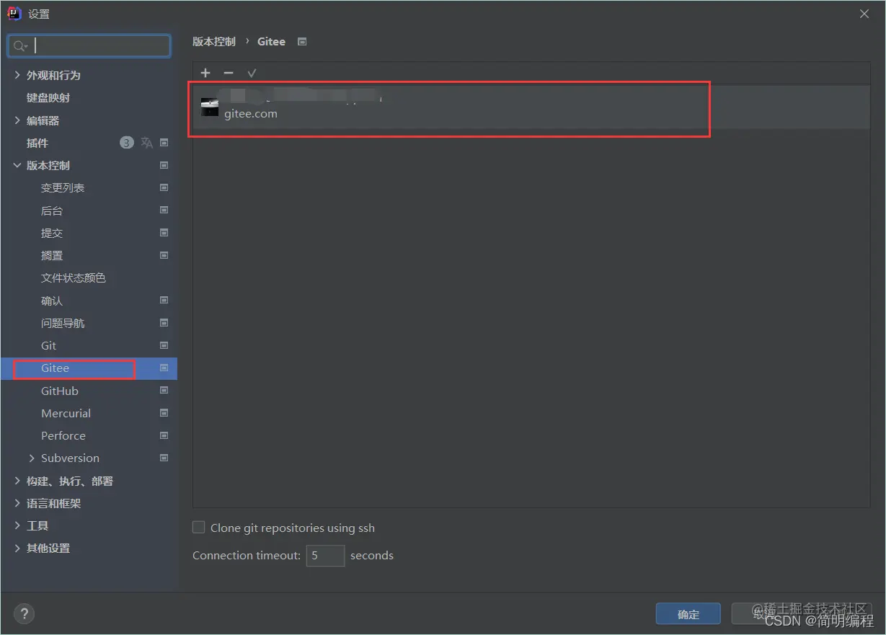Expand the 其他设置 section
The image size is (886, 635).
(17, 548)
